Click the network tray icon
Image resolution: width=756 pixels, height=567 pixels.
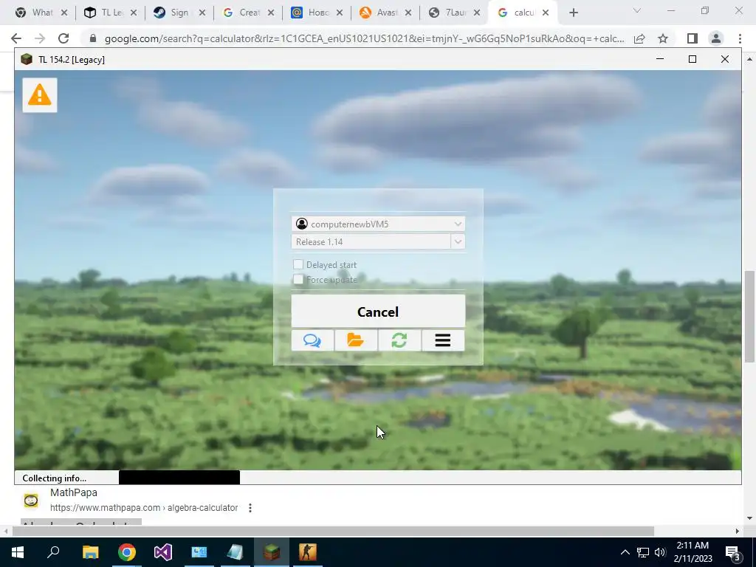643,552
